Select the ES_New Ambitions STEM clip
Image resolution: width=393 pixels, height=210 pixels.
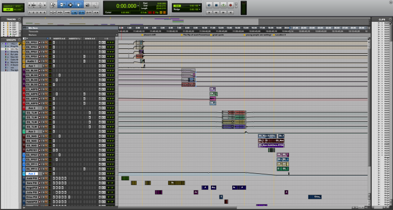tap(271, 145)
